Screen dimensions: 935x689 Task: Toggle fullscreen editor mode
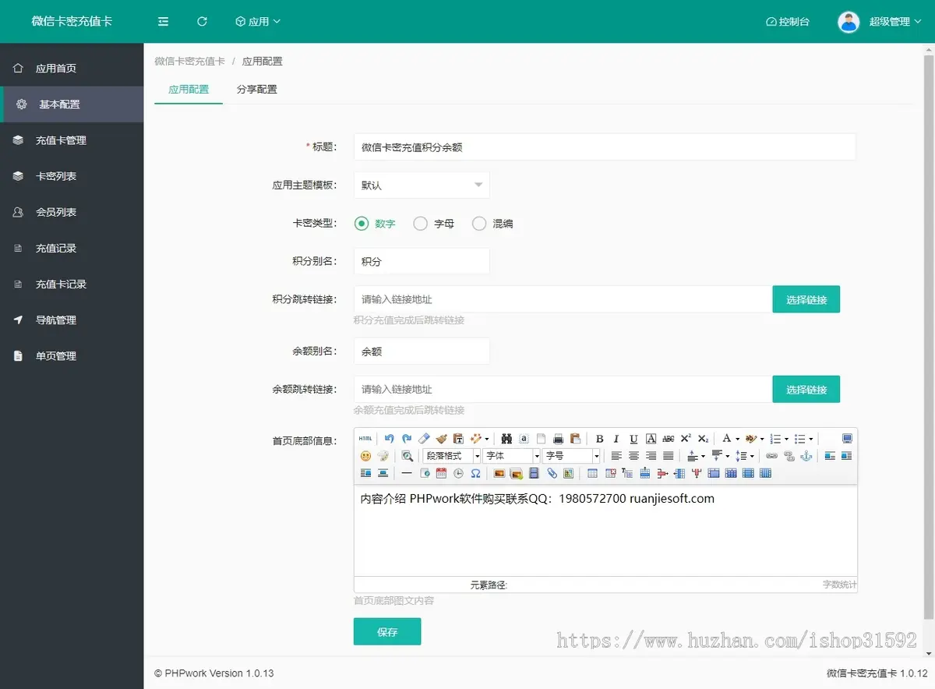847,439
